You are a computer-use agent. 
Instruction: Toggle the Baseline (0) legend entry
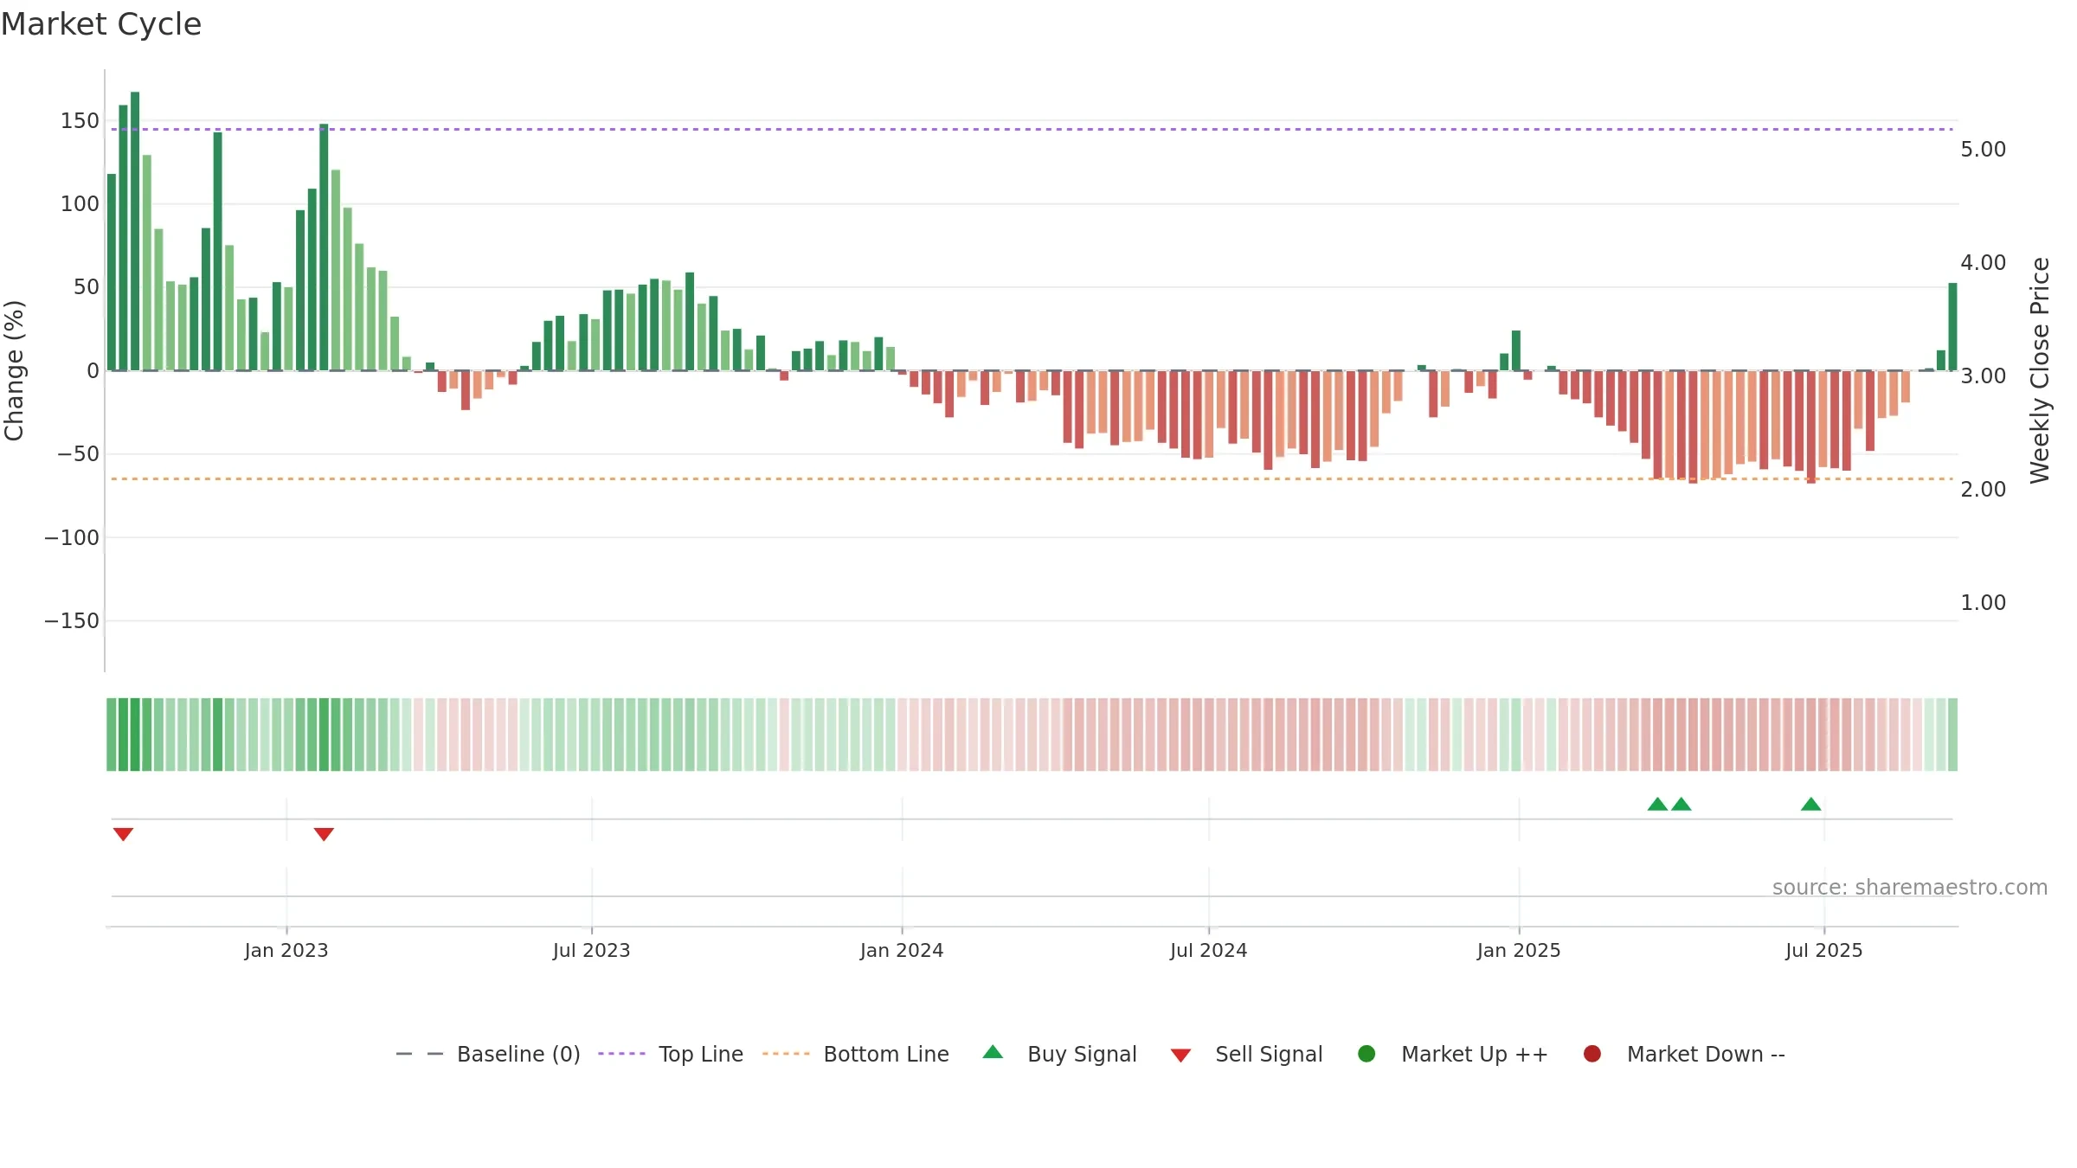[488, 1054]
